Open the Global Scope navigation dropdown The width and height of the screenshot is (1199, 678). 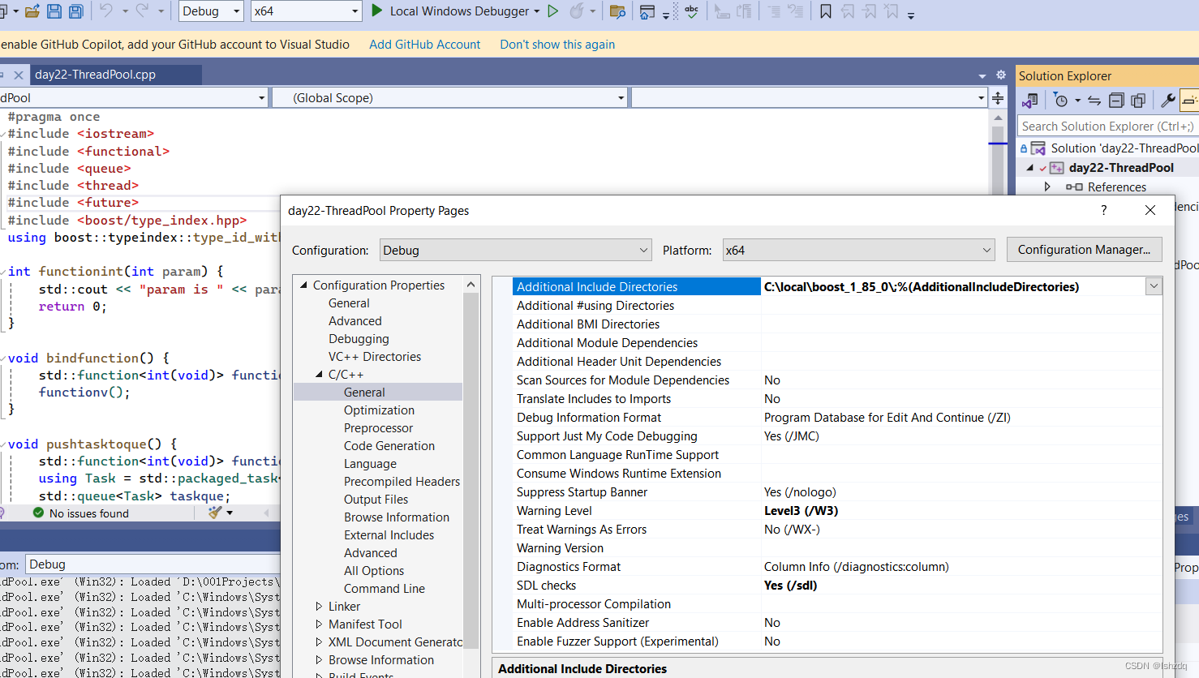pyautogui.click(x=450, y=98)
